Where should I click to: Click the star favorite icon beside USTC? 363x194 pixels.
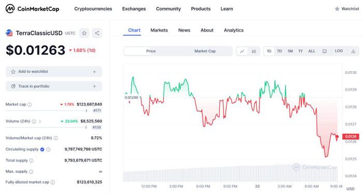coord(84,33)
